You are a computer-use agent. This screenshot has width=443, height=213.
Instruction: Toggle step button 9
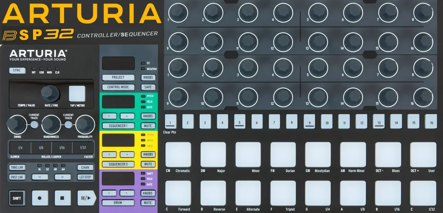[x=310, y=121]
